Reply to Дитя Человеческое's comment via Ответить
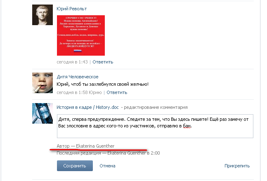 pyautogui.click(x=117, y=92)
